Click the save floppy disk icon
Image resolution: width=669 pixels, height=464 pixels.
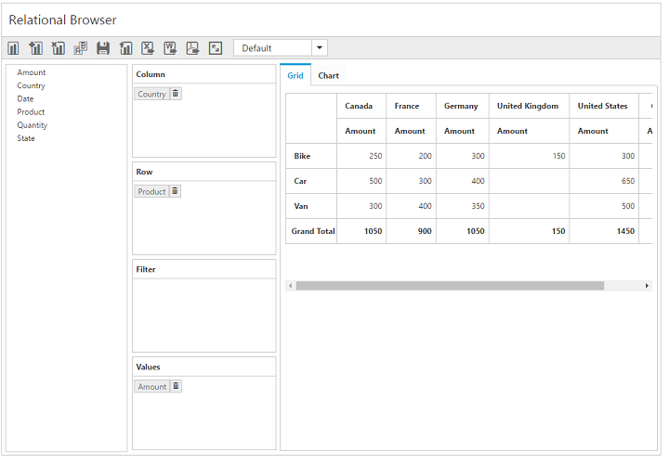103,48
